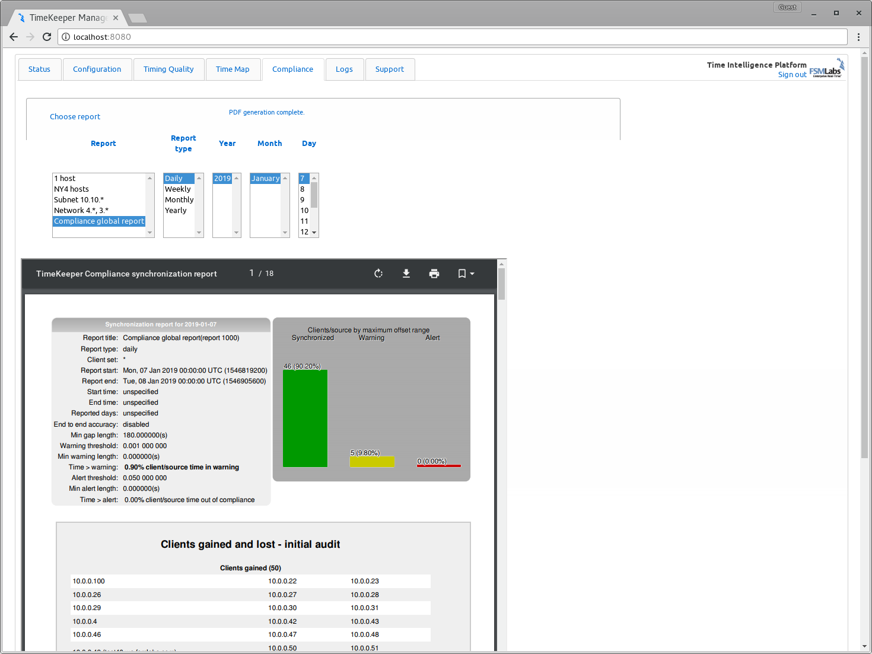Reload the page
Viewport: 872px width, 654px height.
47,37
